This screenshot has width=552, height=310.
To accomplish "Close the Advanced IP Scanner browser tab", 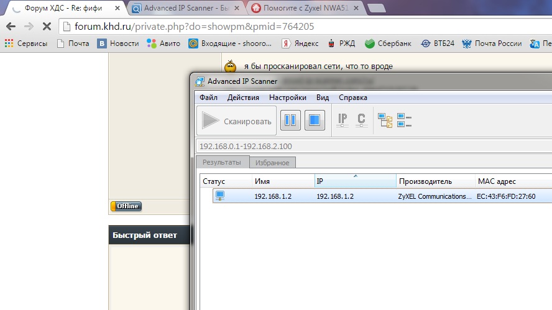I will click(x=237, y=7).
